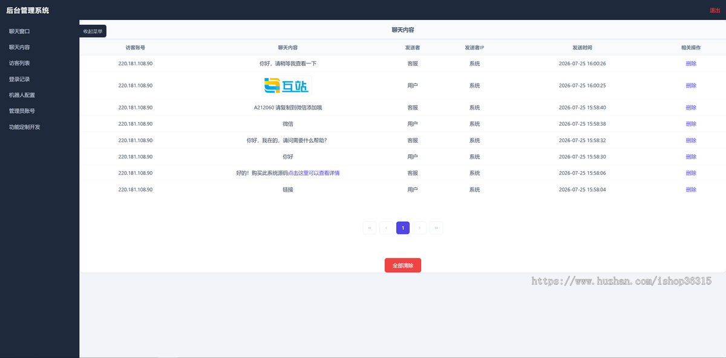Delete the 16:00:26 message row
The width and height of the screenshot is (726, 358).
691,63
